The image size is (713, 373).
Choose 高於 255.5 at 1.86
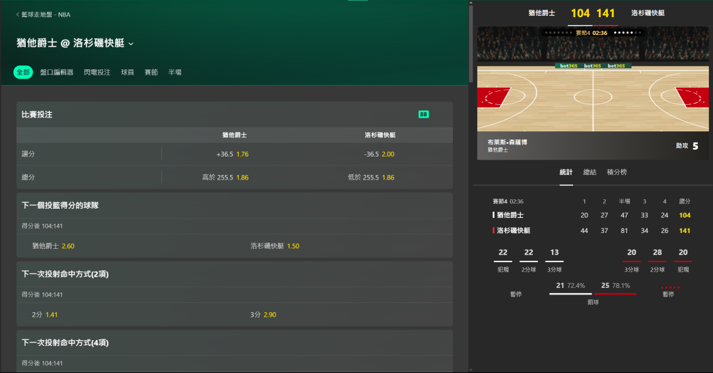226,178
